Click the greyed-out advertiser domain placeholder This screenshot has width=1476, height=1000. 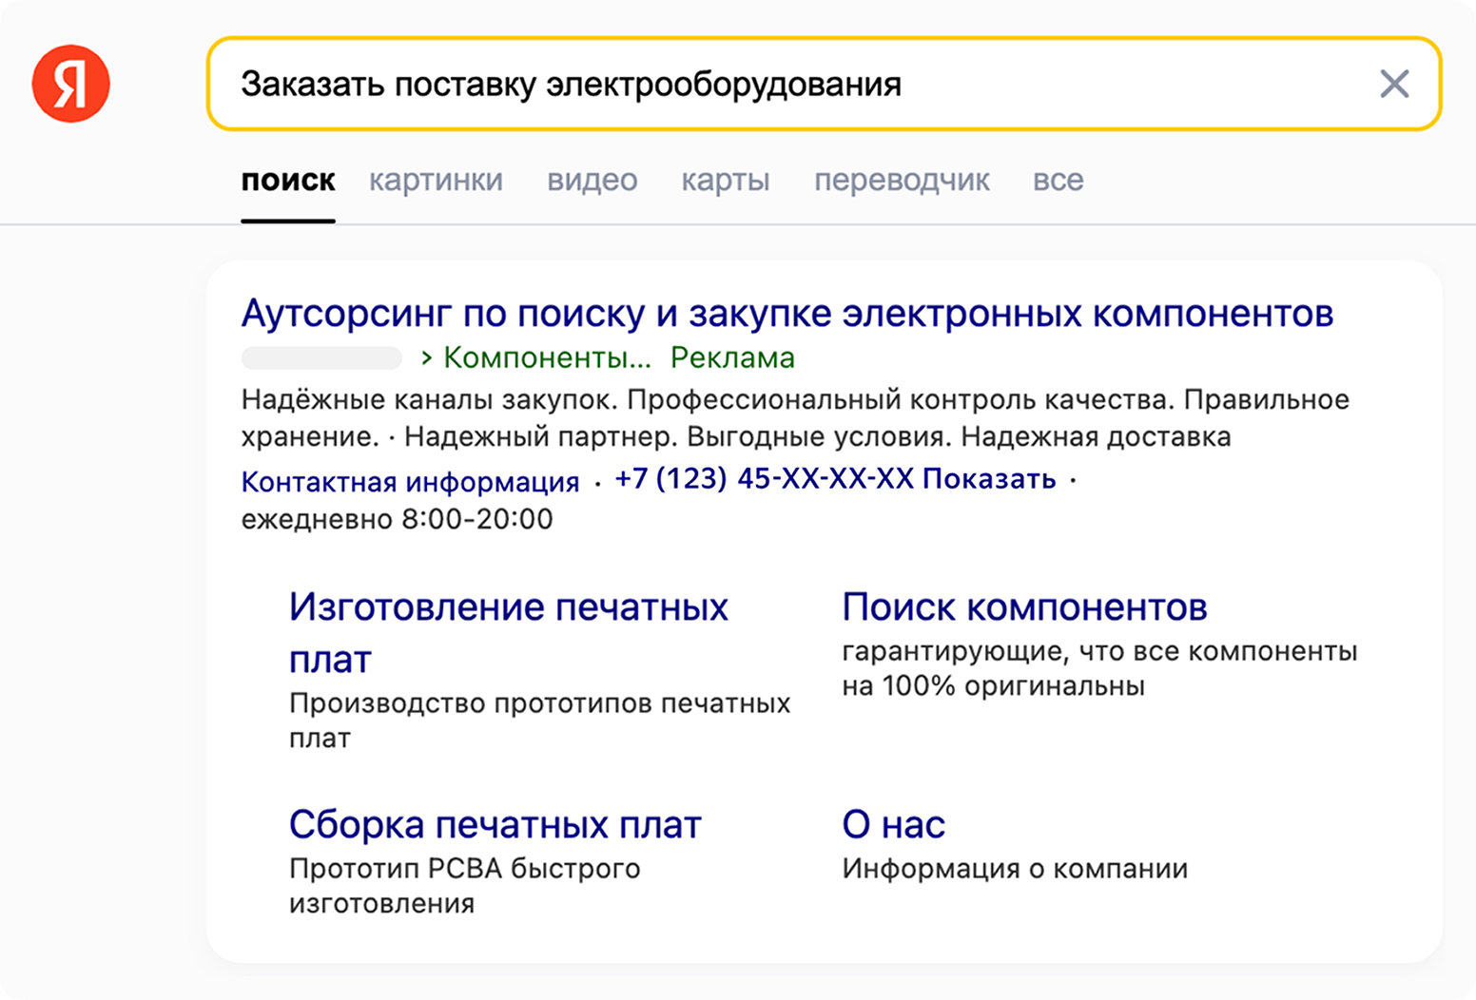pyautogui.click(x=321, y=358)
